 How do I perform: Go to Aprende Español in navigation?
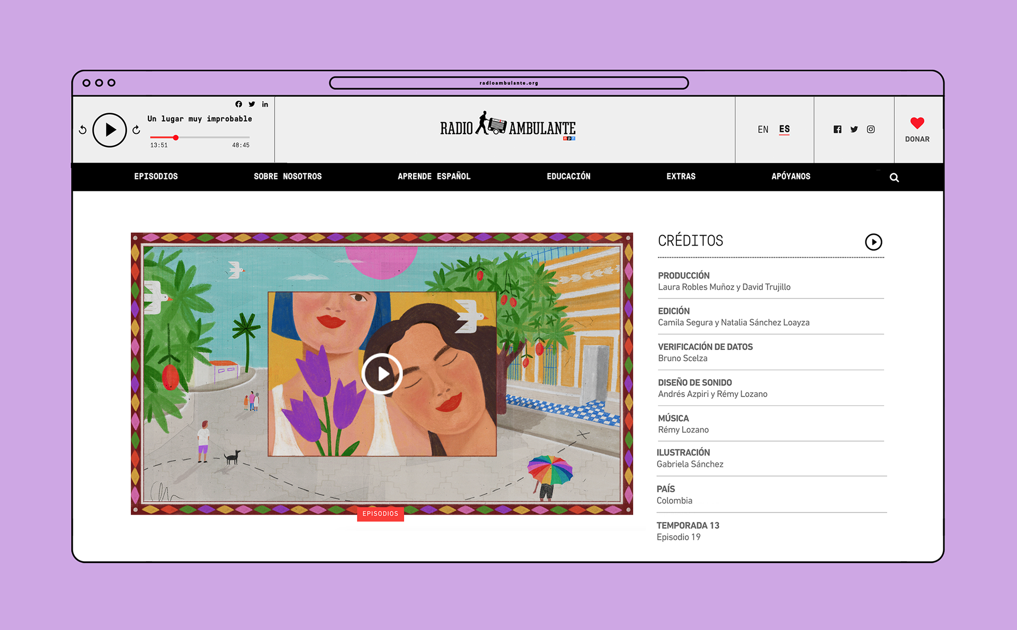434,176
